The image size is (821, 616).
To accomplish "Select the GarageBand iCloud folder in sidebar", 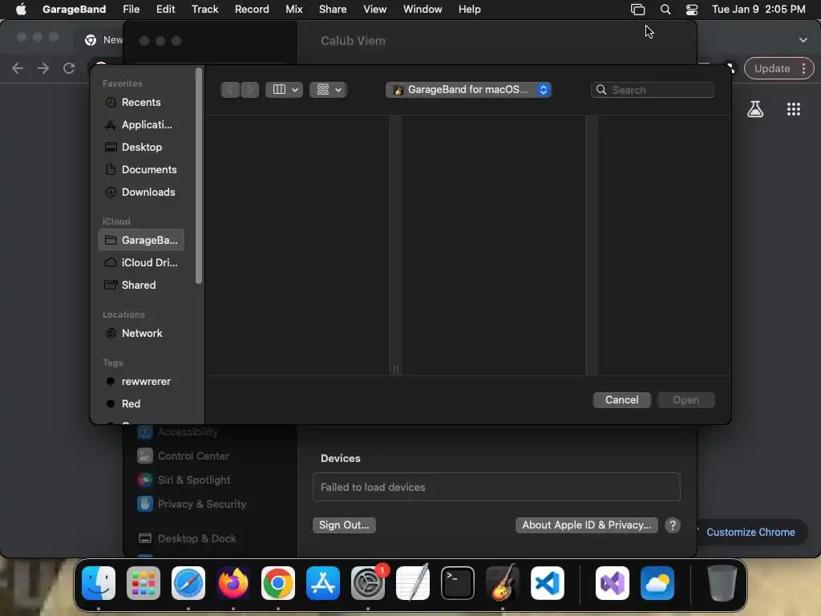I will coord(140,240).
